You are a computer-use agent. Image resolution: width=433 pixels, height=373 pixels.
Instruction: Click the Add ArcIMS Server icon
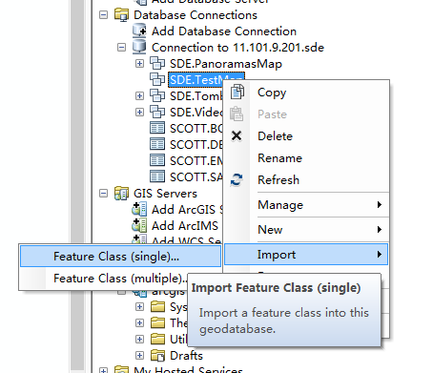139,225
